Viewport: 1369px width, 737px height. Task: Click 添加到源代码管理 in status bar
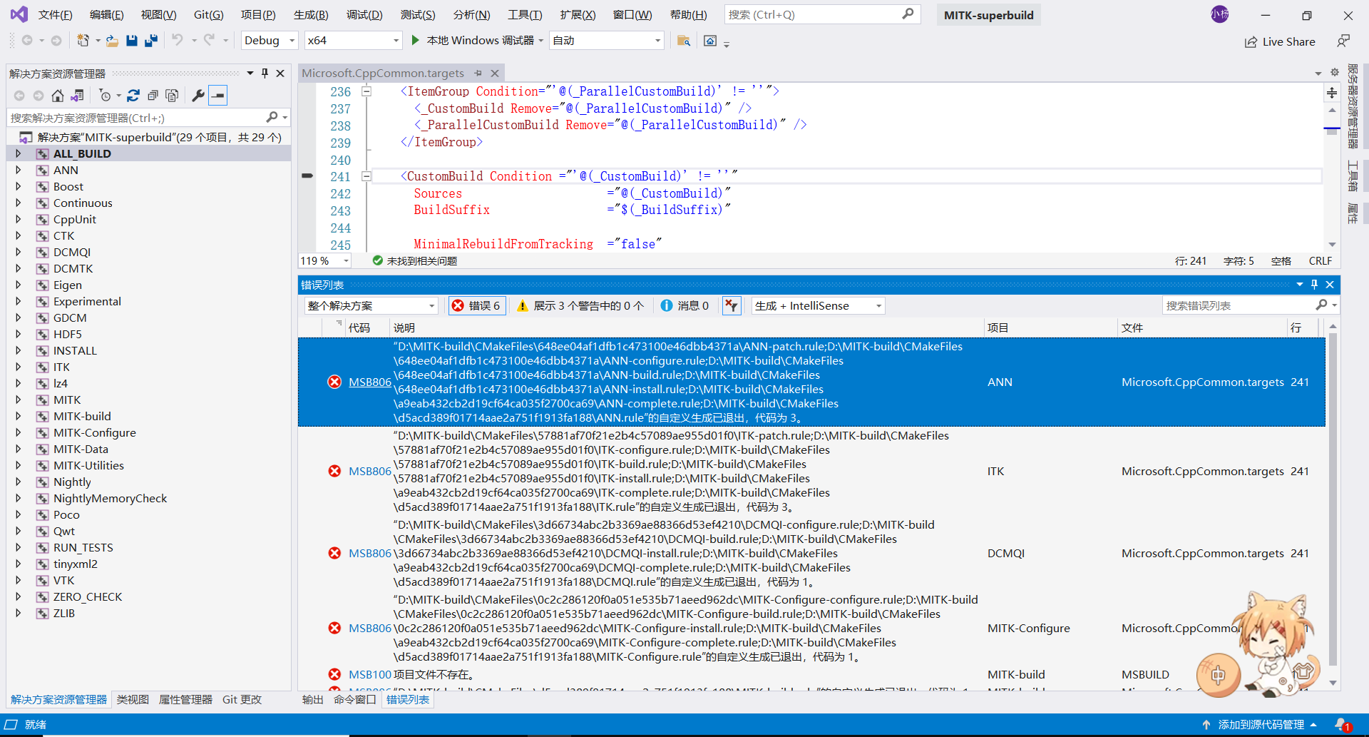1260,725
